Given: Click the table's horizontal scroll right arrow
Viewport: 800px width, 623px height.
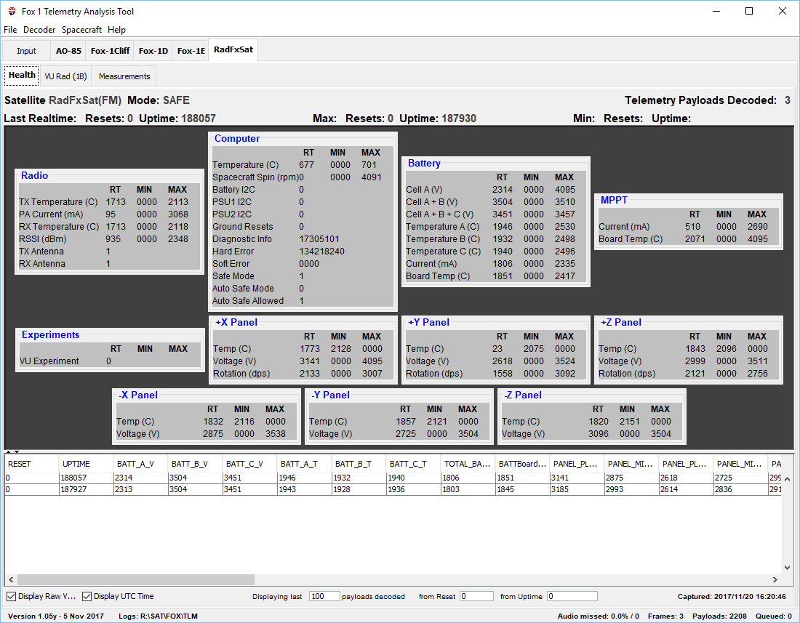Looking at the screenshot, I should pyautogui.click(x=775, y=580).
